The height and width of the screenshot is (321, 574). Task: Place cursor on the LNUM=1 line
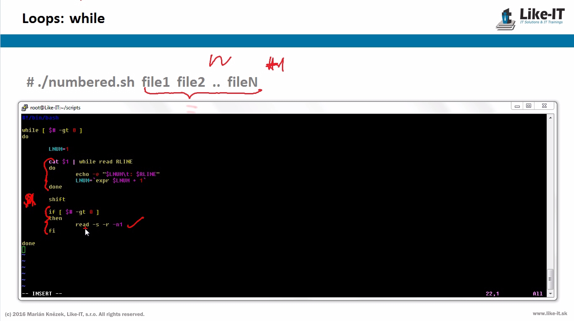coord(58,149)
